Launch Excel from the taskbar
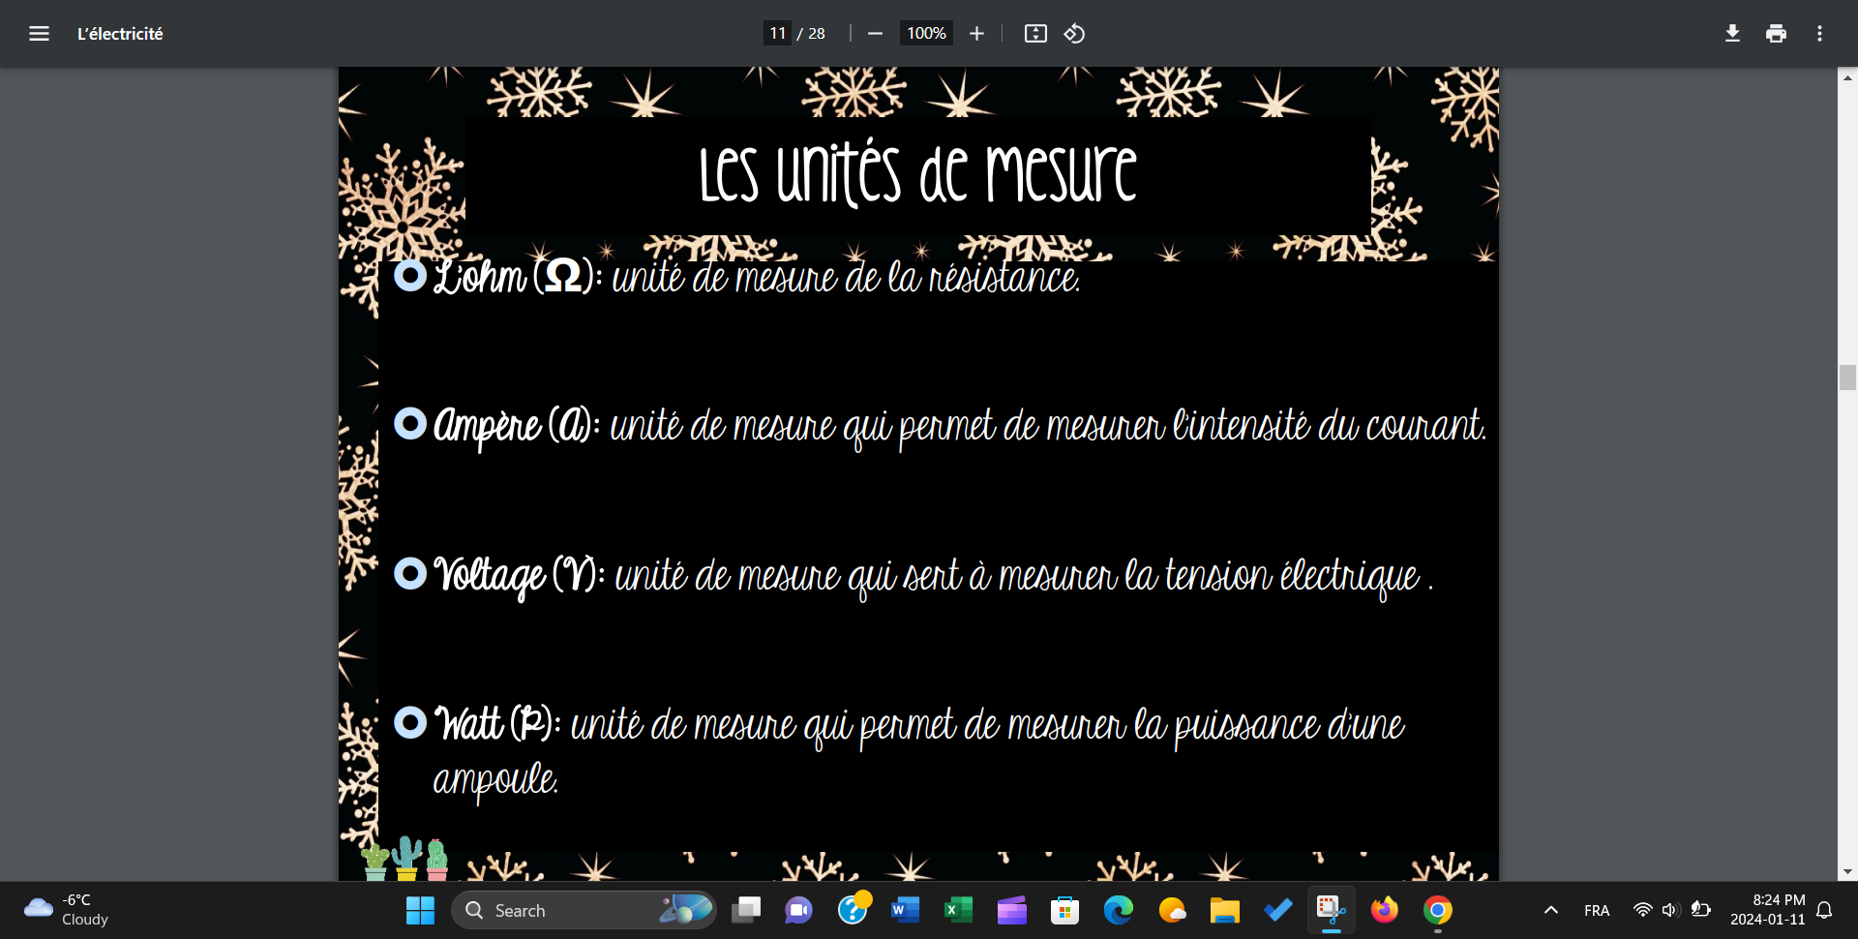Screen dimensions: 1858x939 coord(958,911)
